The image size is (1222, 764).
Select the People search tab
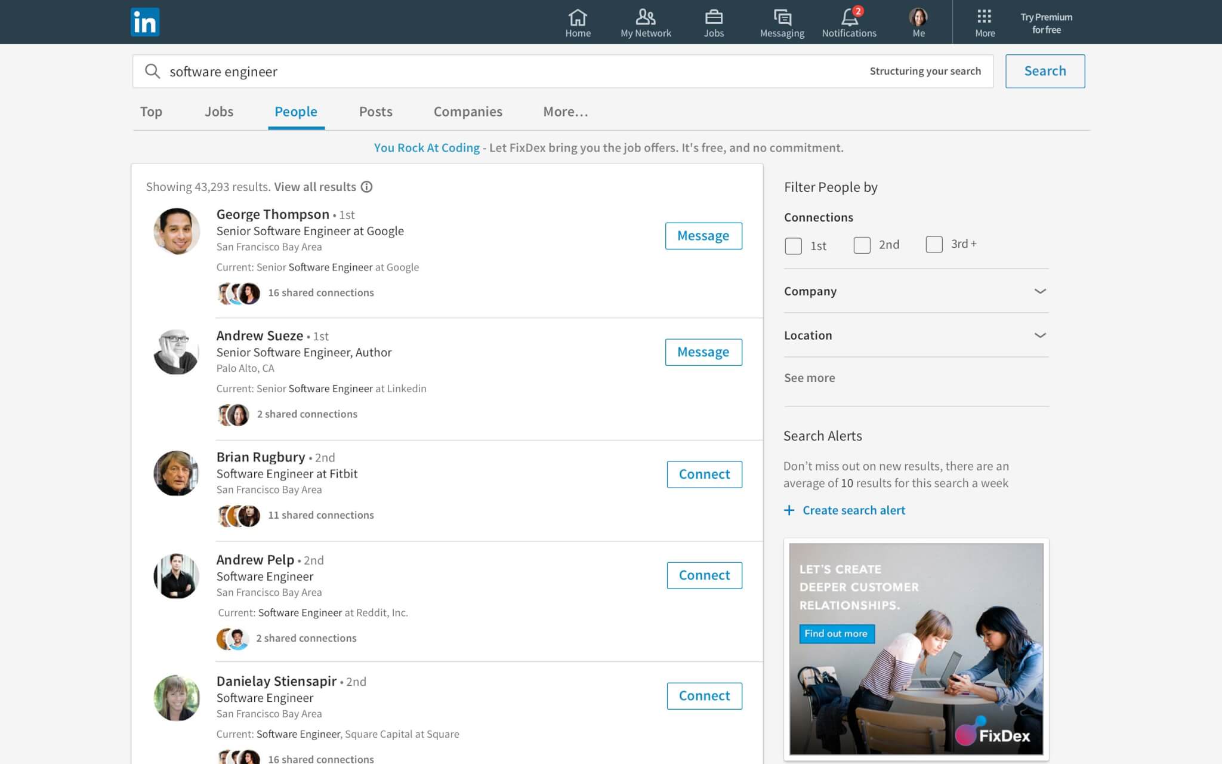(295, 112)
